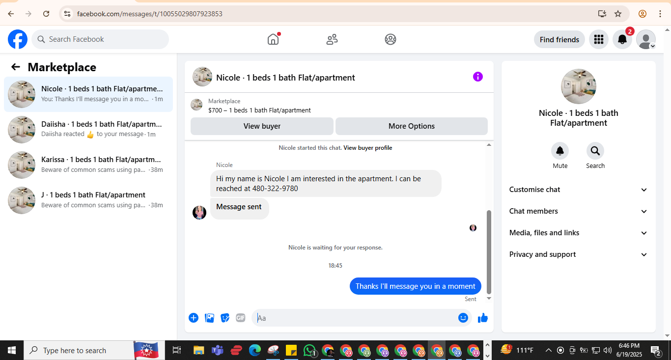Viewport: 671px width, 360px height.
Task: Click the View buyer button
Action: [x=262, y=126]
